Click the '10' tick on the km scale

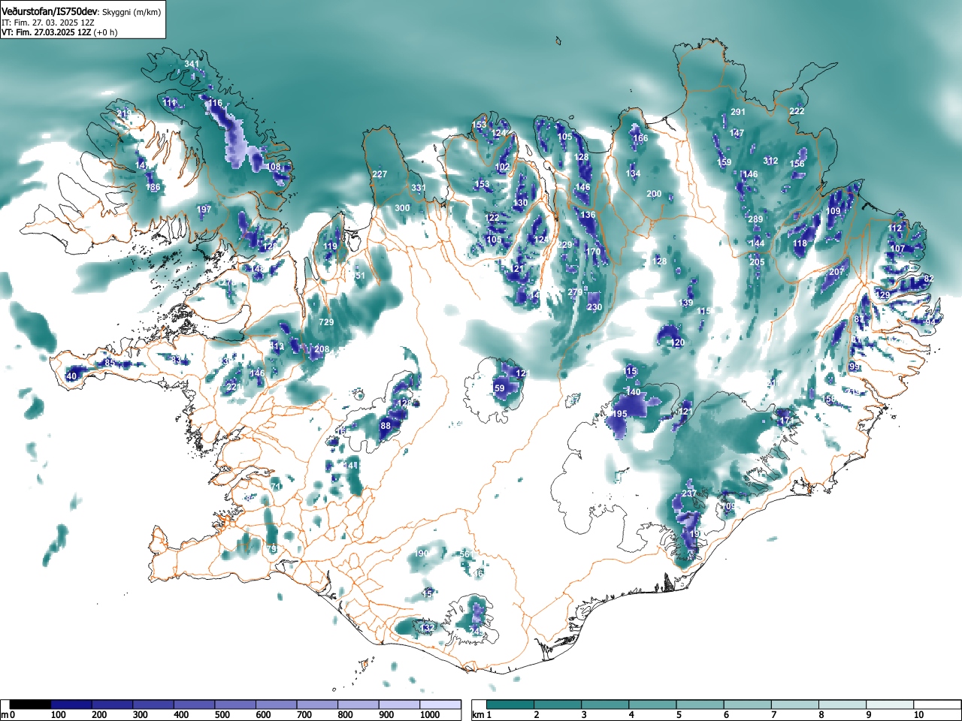pos(918,715)
